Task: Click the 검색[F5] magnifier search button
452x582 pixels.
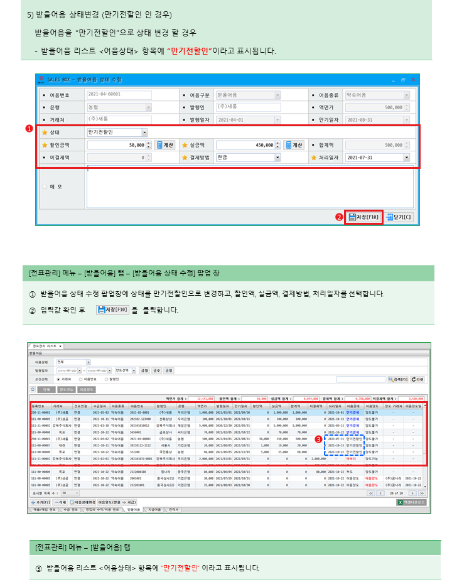Action: coord(398,379)
